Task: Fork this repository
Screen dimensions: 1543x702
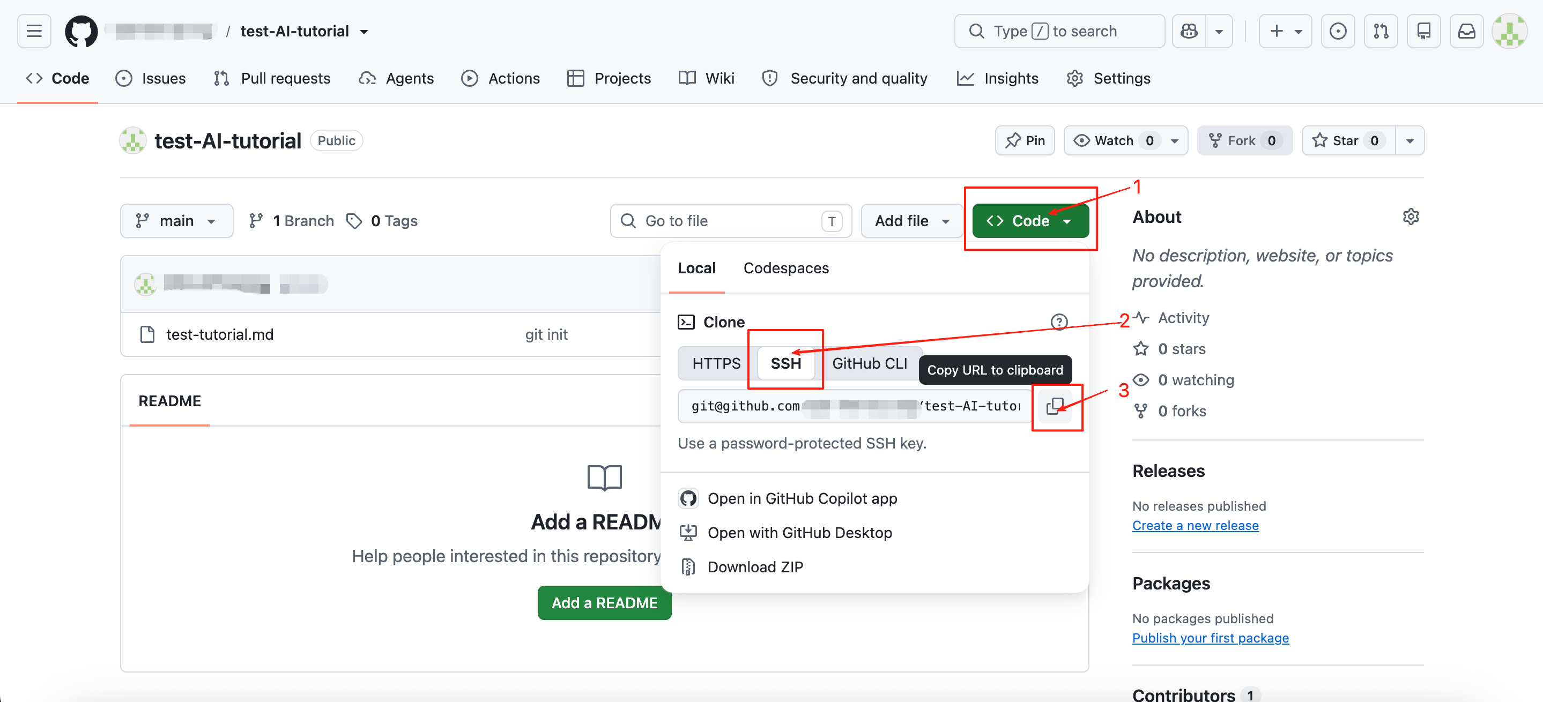Action: pyautogui.click(x=1244, y=140)
